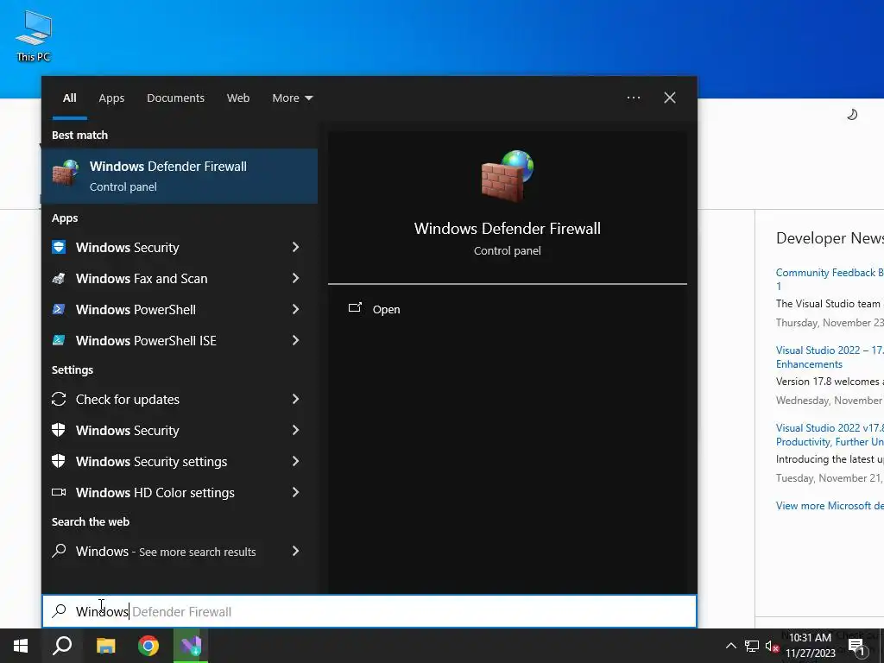
Task: Click the muted volume icon in tray
Action: [x=772, y=646]
